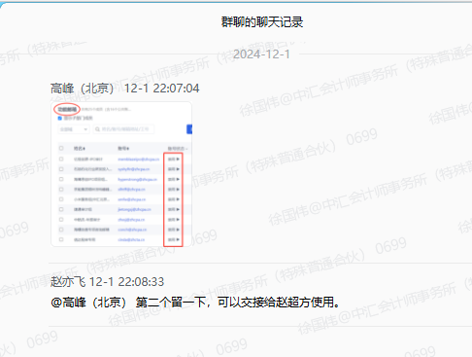The image size is (472, 357).
Task: Click sender line 赵亦飞 12-1 22:08:33
Action: (x=107, y=282)
